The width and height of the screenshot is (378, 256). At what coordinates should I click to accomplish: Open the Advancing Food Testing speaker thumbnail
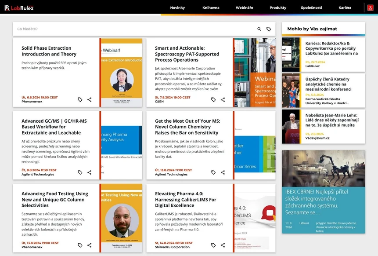point(122,218)
